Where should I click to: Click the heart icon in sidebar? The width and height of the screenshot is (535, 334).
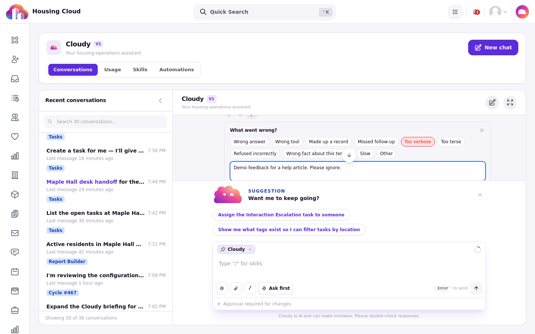pos(15,137)
